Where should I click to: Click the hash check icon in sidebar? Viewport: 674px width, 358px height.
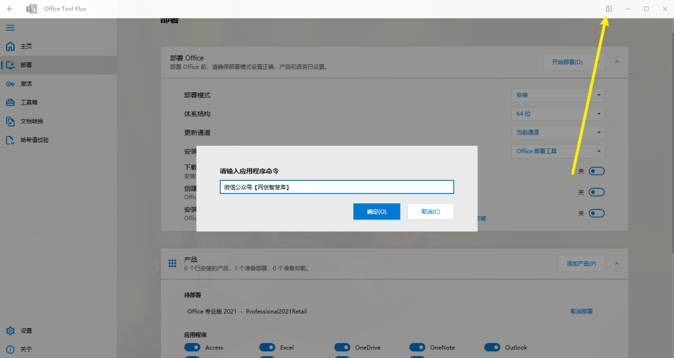[x=11, y=140]
